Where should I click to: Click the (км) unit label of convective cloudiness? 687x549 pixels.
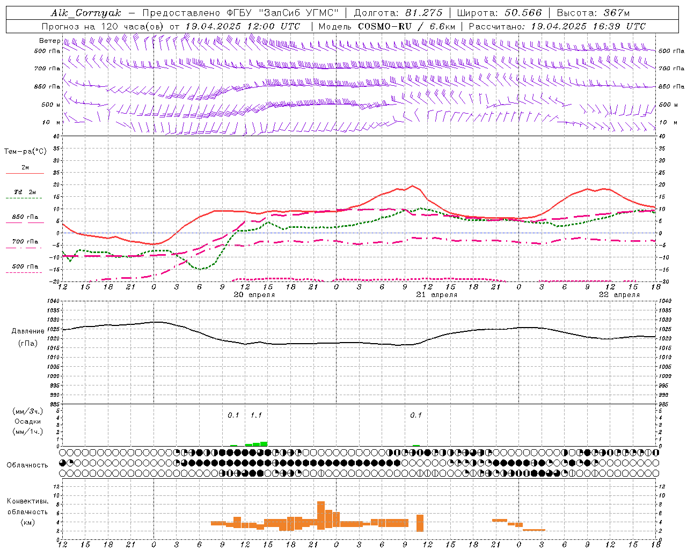[x=27, y=522]
